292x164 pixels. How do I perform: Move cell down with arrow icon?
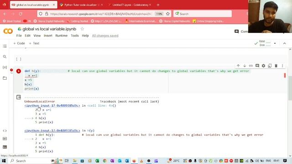[245, 66]
